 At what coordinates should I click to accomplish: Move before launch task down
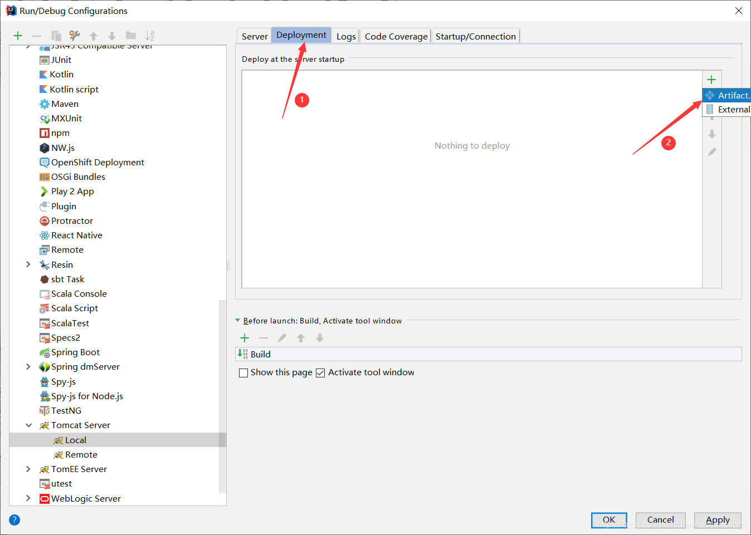[x=320, y=338]
